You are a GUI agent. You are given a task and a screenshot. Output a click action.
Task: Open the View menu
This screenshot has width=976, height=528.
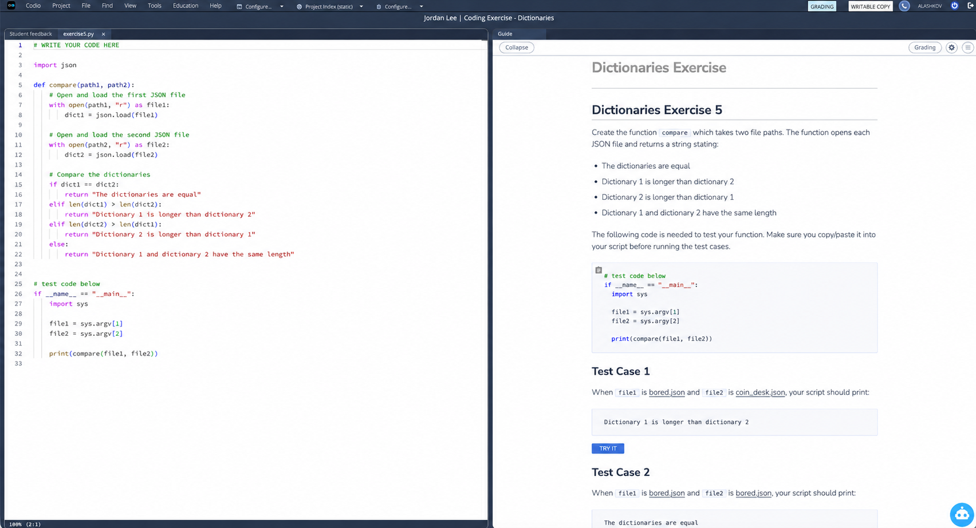(x=130, y=6)
